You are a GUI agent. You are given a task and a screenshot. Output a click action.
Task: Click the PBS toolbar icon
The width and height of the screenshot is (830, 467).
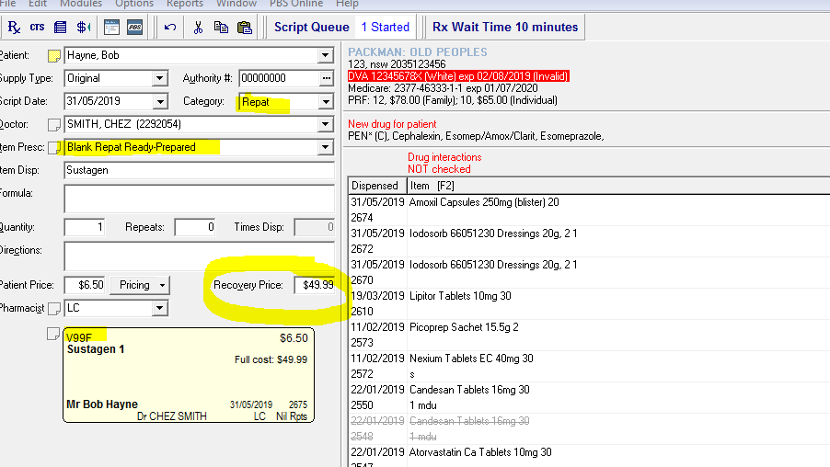click(x=134, y=28)
